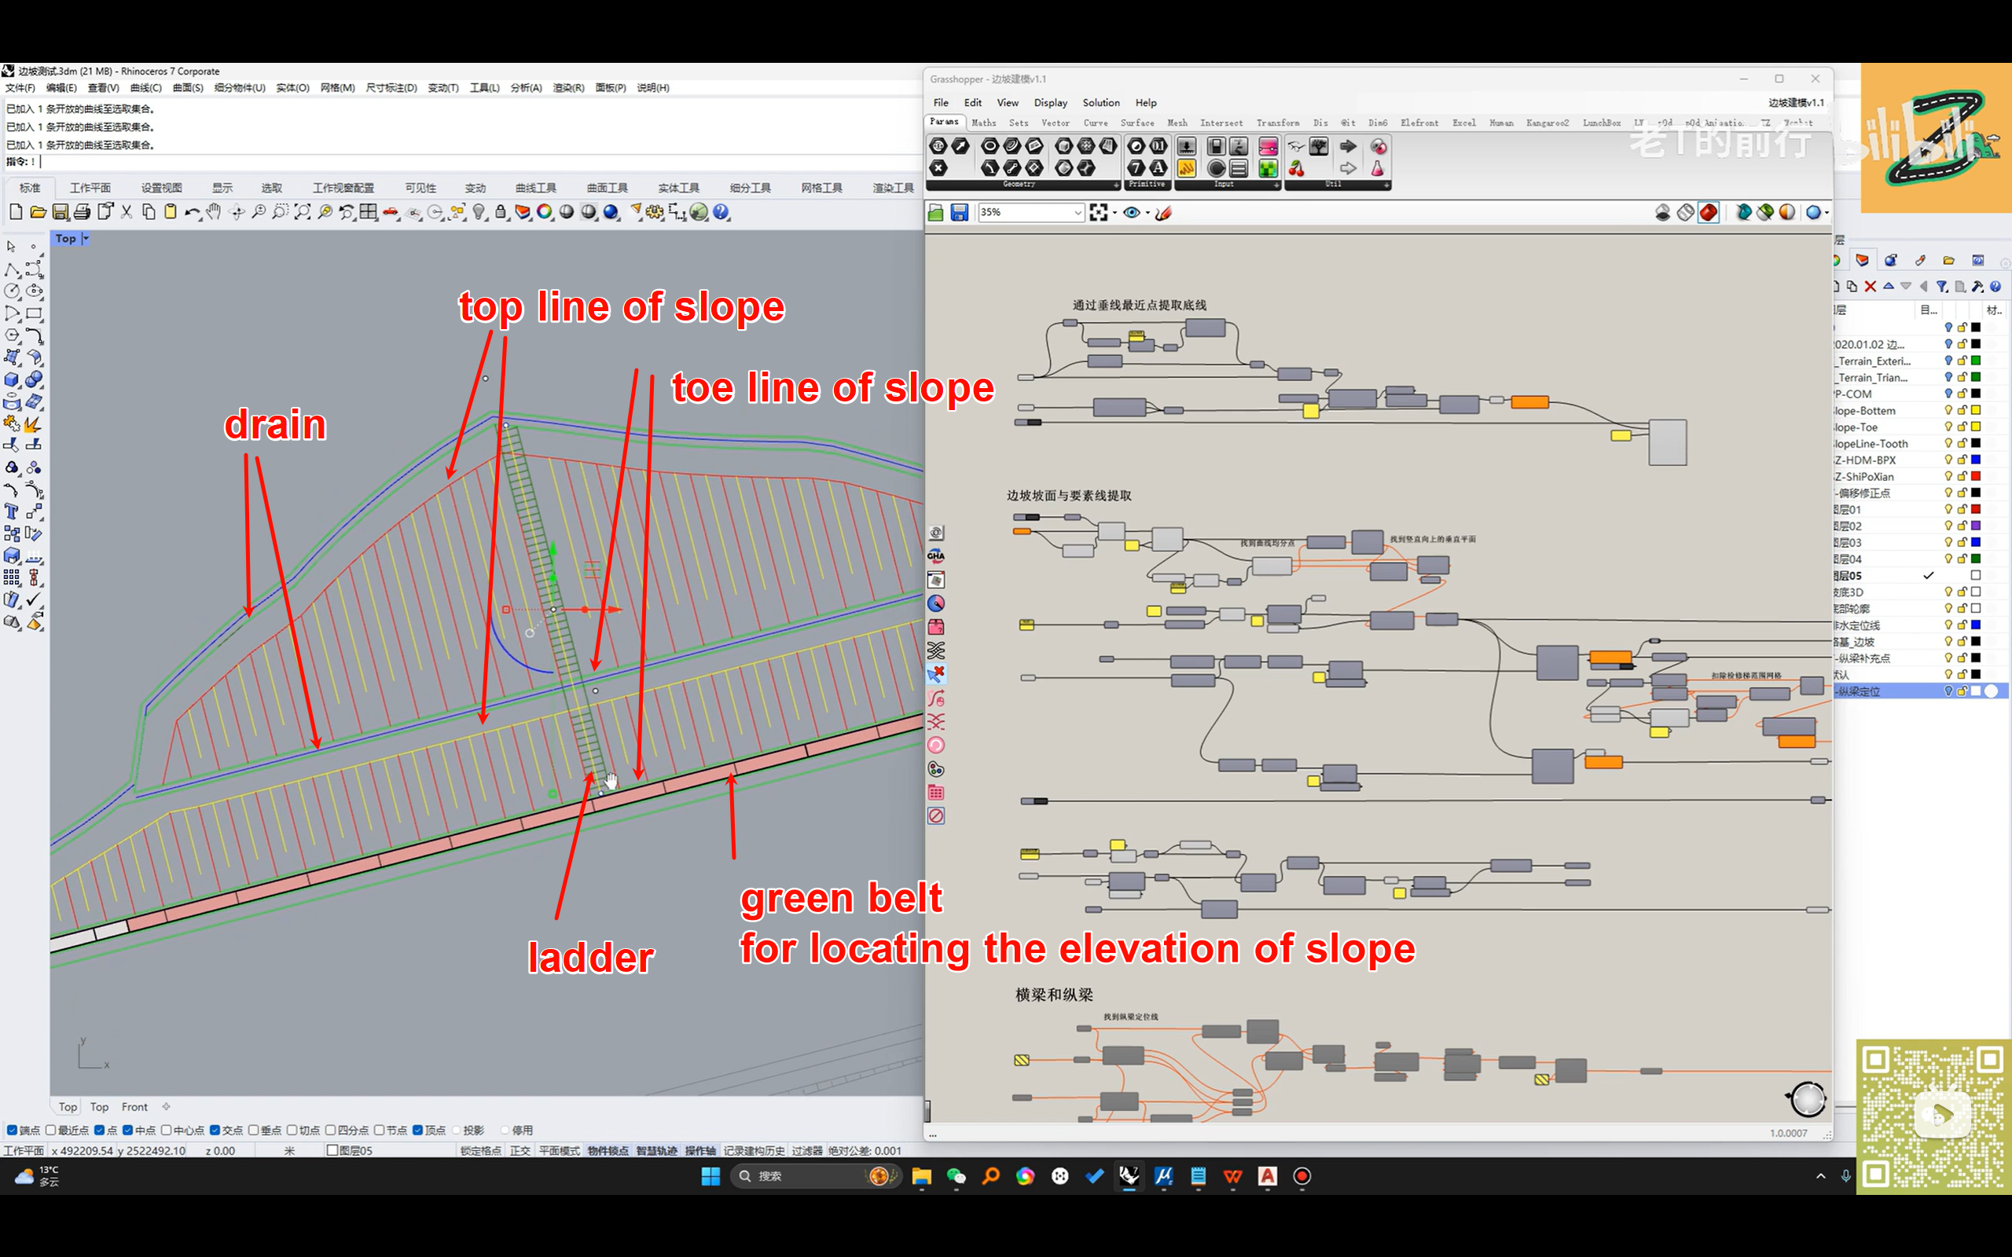
Task: Click the Rhino pan hand icon
Action: pos(215,212)
